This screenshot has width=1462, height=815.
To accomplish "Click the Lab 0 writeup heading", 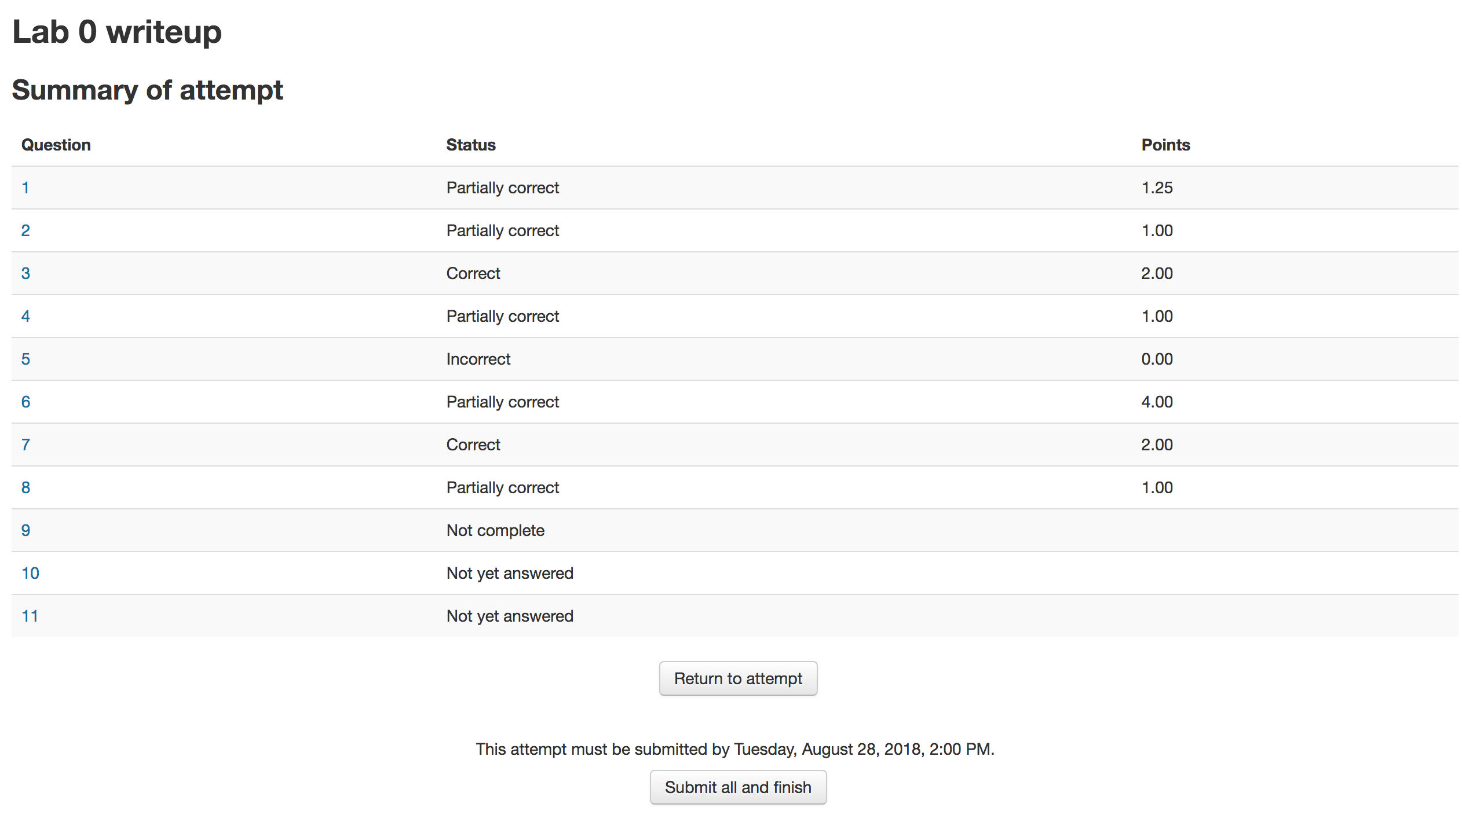I will click(117, 31).
